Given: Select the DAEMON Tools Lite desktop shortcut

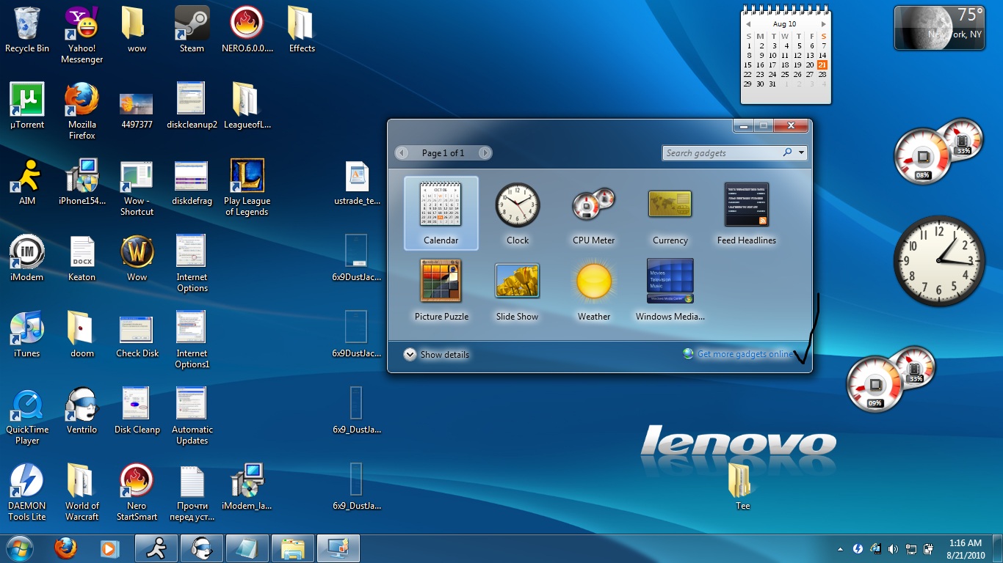Looking at the screenshot, I should (27, 493).
